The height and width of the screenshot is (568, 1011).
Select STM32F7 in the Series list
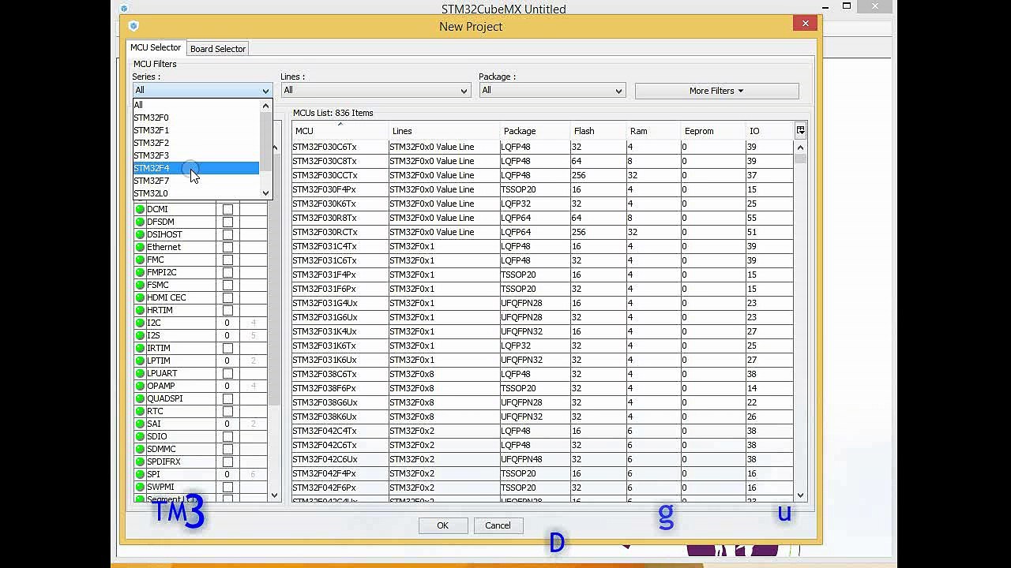point(195,181)
